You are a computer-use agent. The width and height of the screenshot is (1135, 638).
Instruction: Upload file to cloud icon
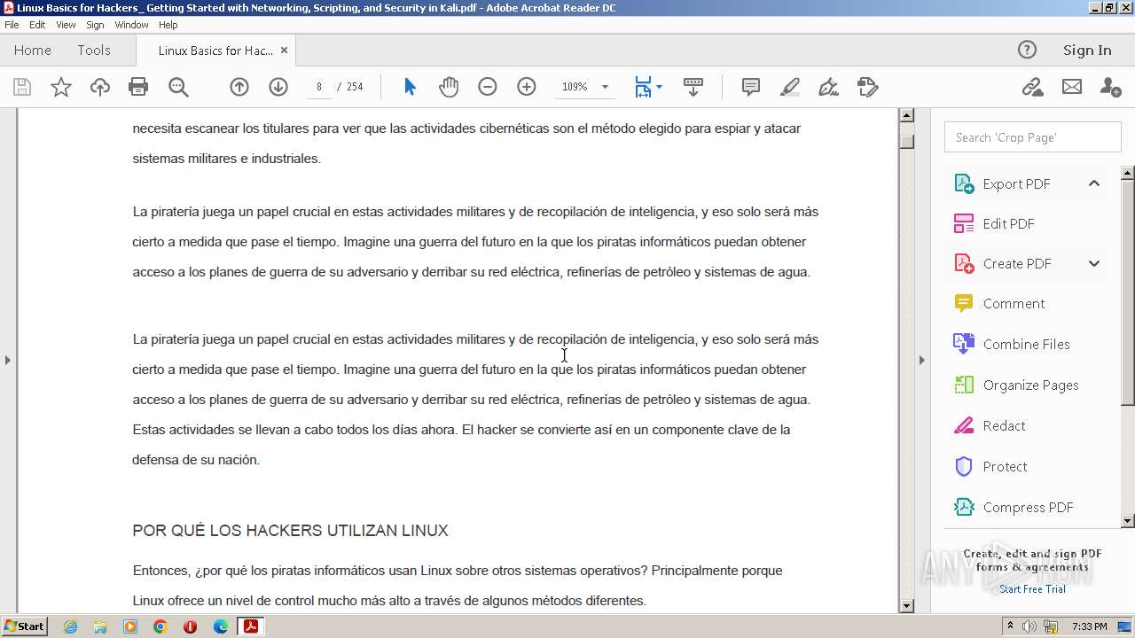click(x=100, y=87)
